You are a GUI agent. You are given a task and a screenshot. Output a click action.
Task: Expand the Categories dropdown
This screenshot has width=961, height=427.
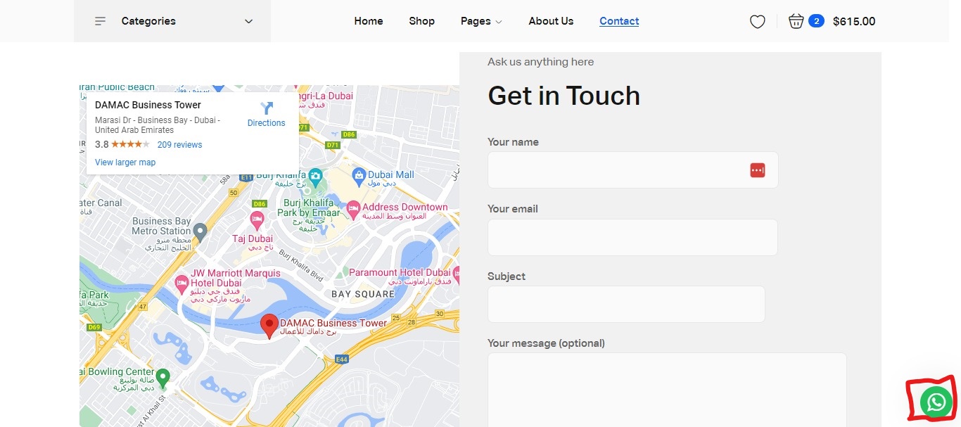pyautogui.click(x=248, y=21)
